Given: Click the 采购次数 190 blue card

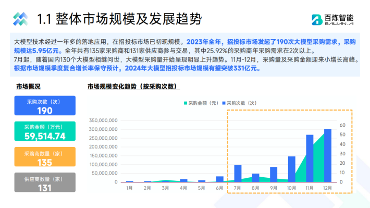Looking at the screenshot, I should tap(45, 105).
